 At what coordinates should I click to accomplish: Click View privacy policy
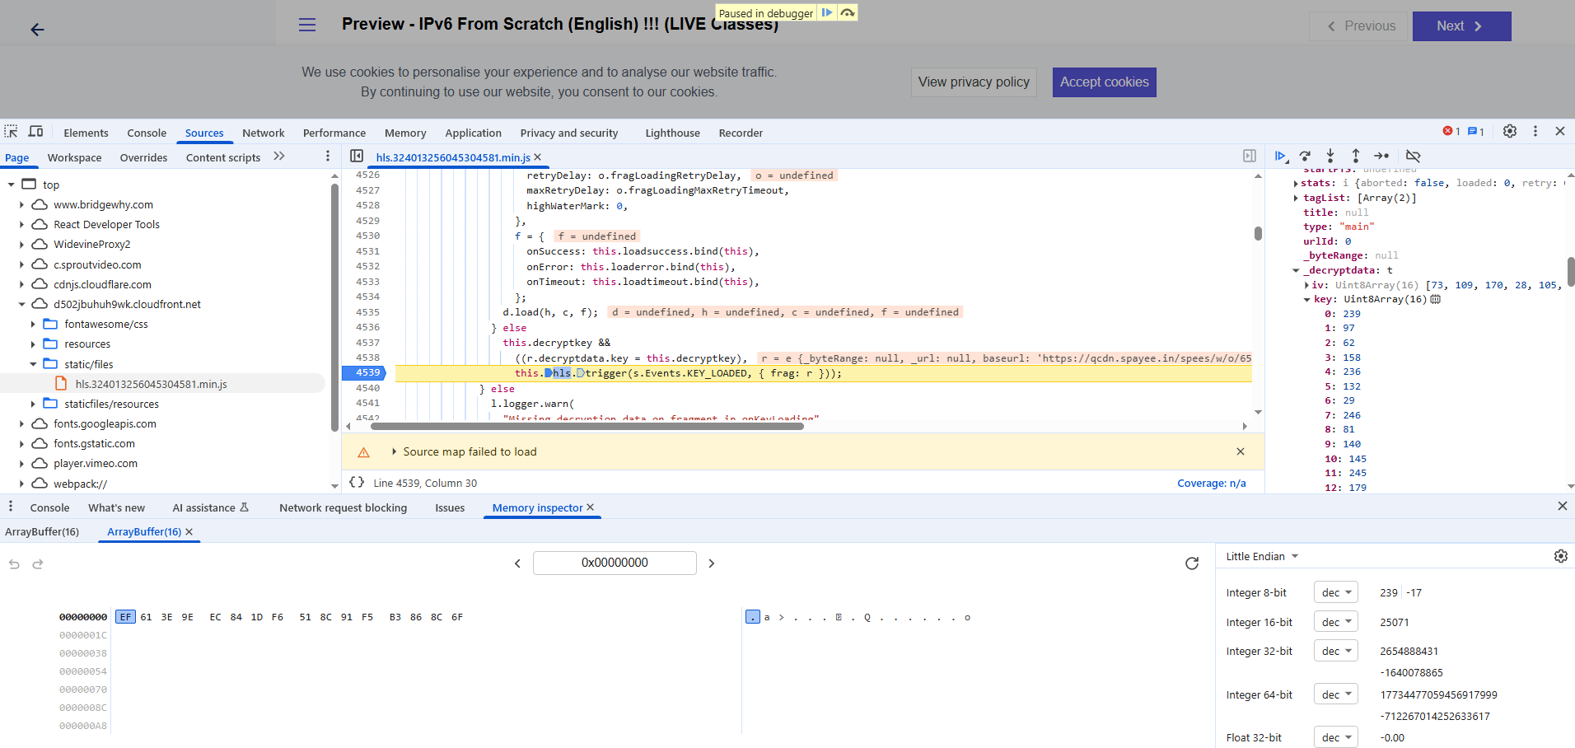[x=974, y=82]
